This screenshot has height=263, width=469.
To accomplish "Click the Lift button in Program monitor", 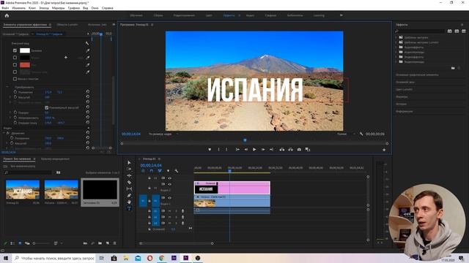I will 281,149.
